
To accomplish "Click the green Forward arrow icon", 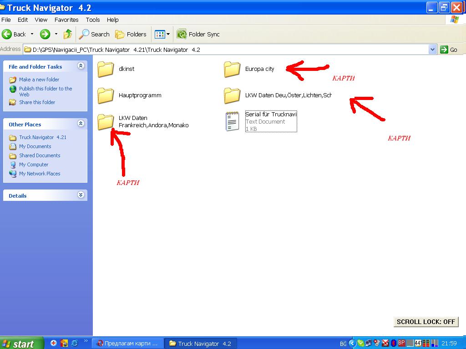I will [x=45, y=34].
